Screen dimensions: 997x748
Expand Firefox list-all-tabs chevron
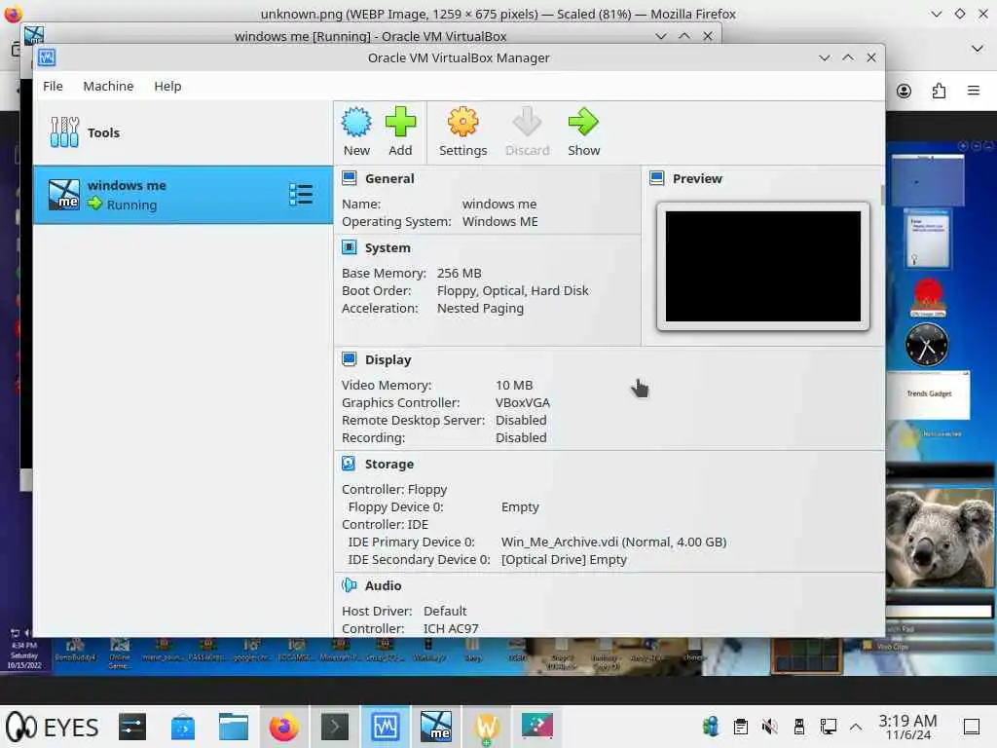978,49
